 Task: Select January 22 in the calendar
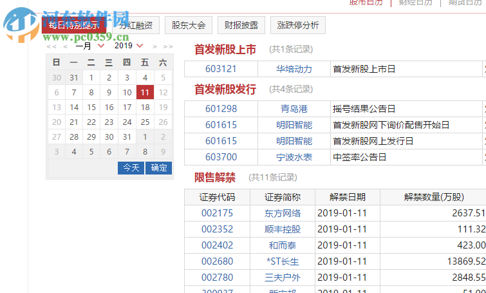click(x=91, y=122)
